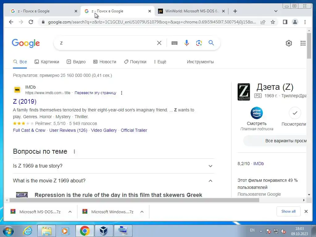
Task: Click the Все варианты просмотра button
Action: (x=275, y=141)
